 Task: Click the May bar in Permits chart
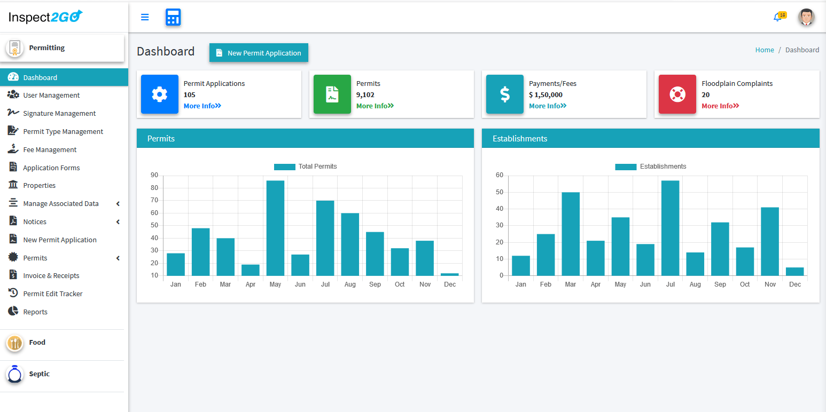[275, 228]
